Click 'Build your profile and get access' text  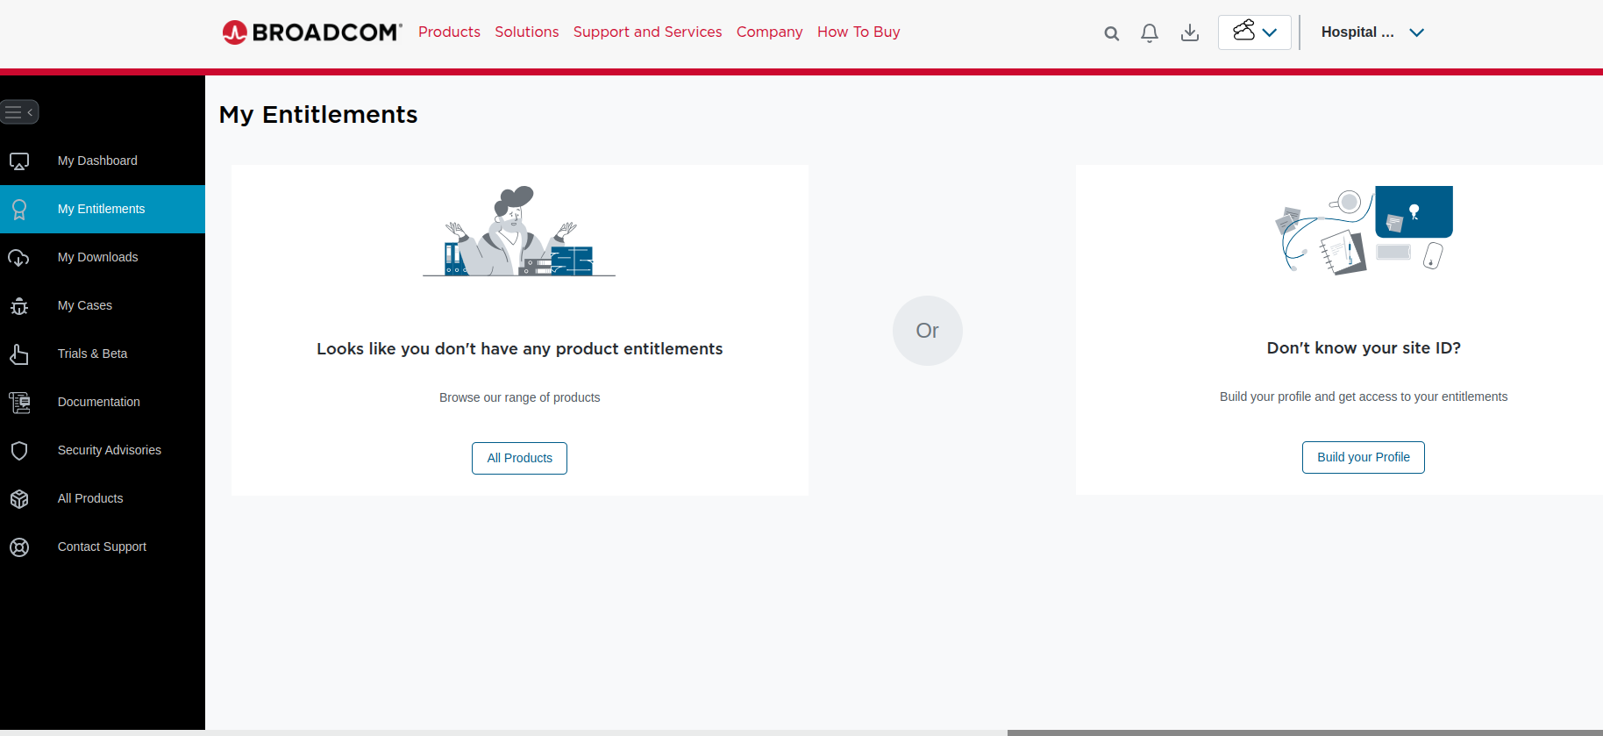[x=1364, y=397]
